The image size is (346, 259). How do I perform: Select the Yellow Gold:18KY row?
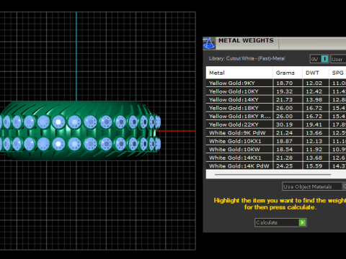point(276,108)
